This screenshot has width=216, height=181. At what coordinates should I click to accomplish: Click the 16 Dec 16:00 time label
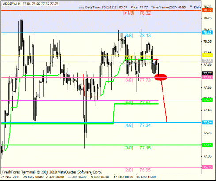tap(146, 177)
